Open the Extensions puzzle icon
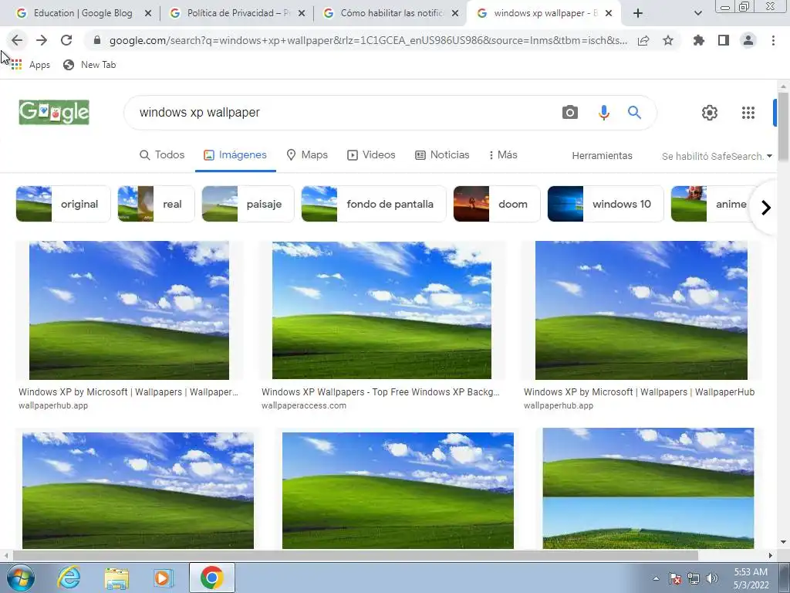 point(699,40)
